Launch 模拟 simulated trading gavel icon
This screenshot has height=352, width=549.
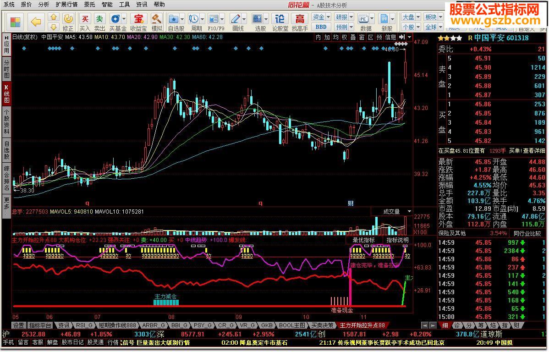click(157, 19)
